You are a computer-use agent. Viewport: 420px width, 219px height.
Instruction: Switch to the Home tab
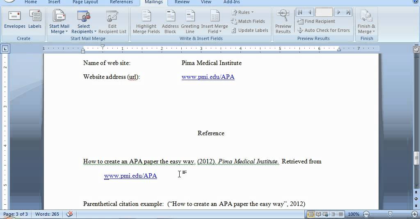coord(30,2)
